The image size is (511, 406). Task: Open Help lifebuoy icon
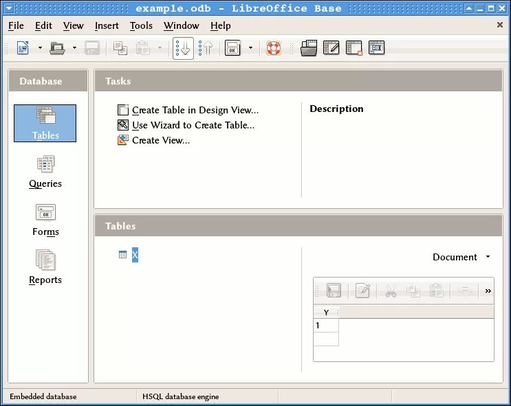click(274, 48)
